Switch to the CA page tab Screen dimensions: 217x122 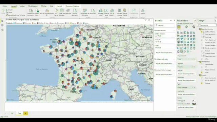pyautogui.click(x=12, y=113)
